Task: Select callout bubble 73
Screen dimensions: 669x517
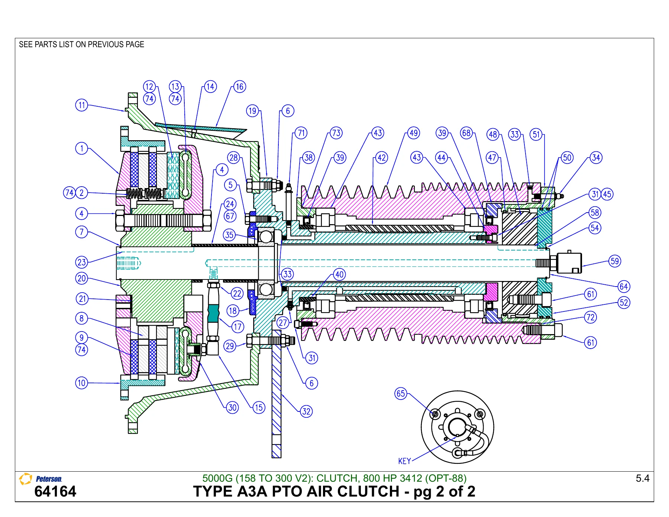Action: [x=336, y=133]
